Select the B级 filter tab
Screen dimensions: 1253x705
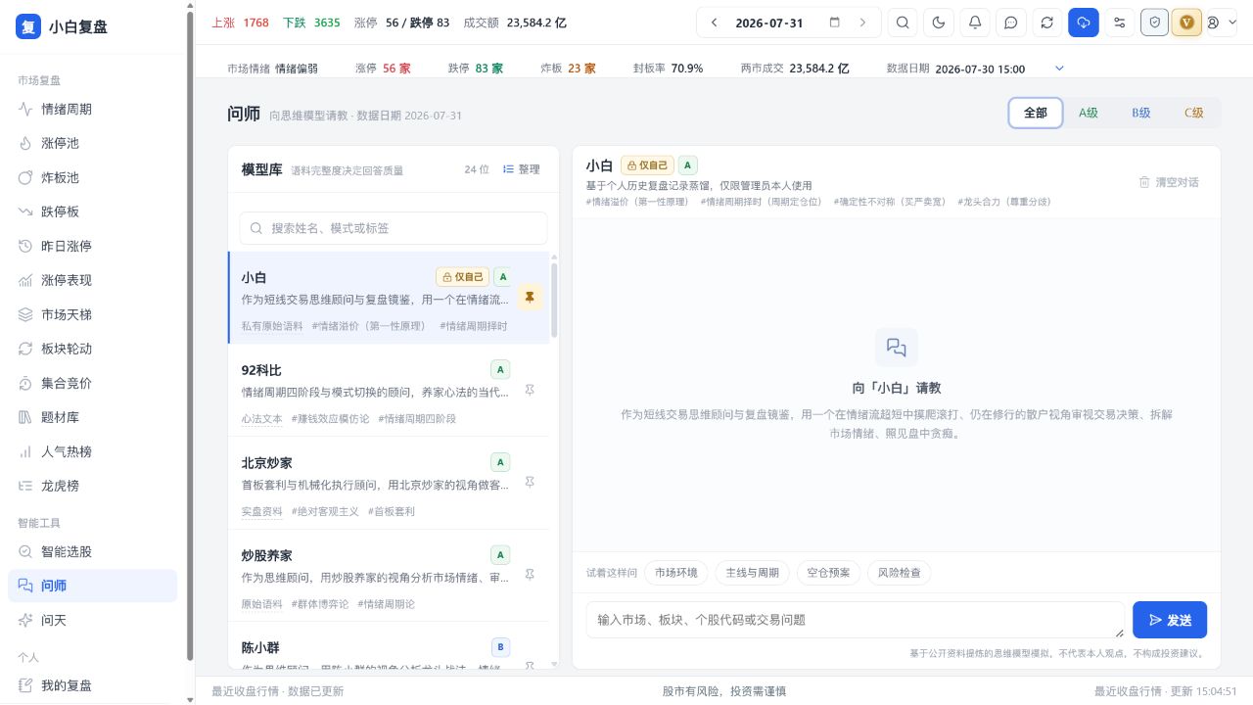tap(1141, 113)
